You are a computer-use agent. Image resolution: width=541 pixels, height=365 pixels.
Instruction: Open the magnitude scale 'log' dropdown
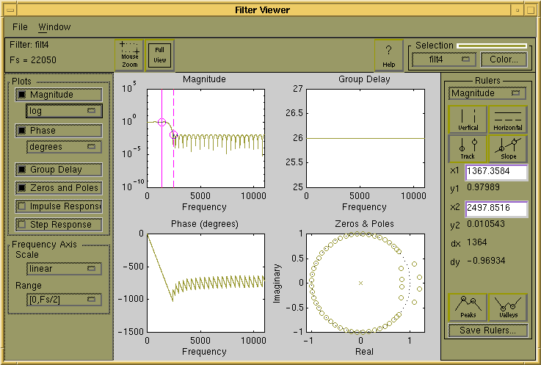(x=64, y=111)
